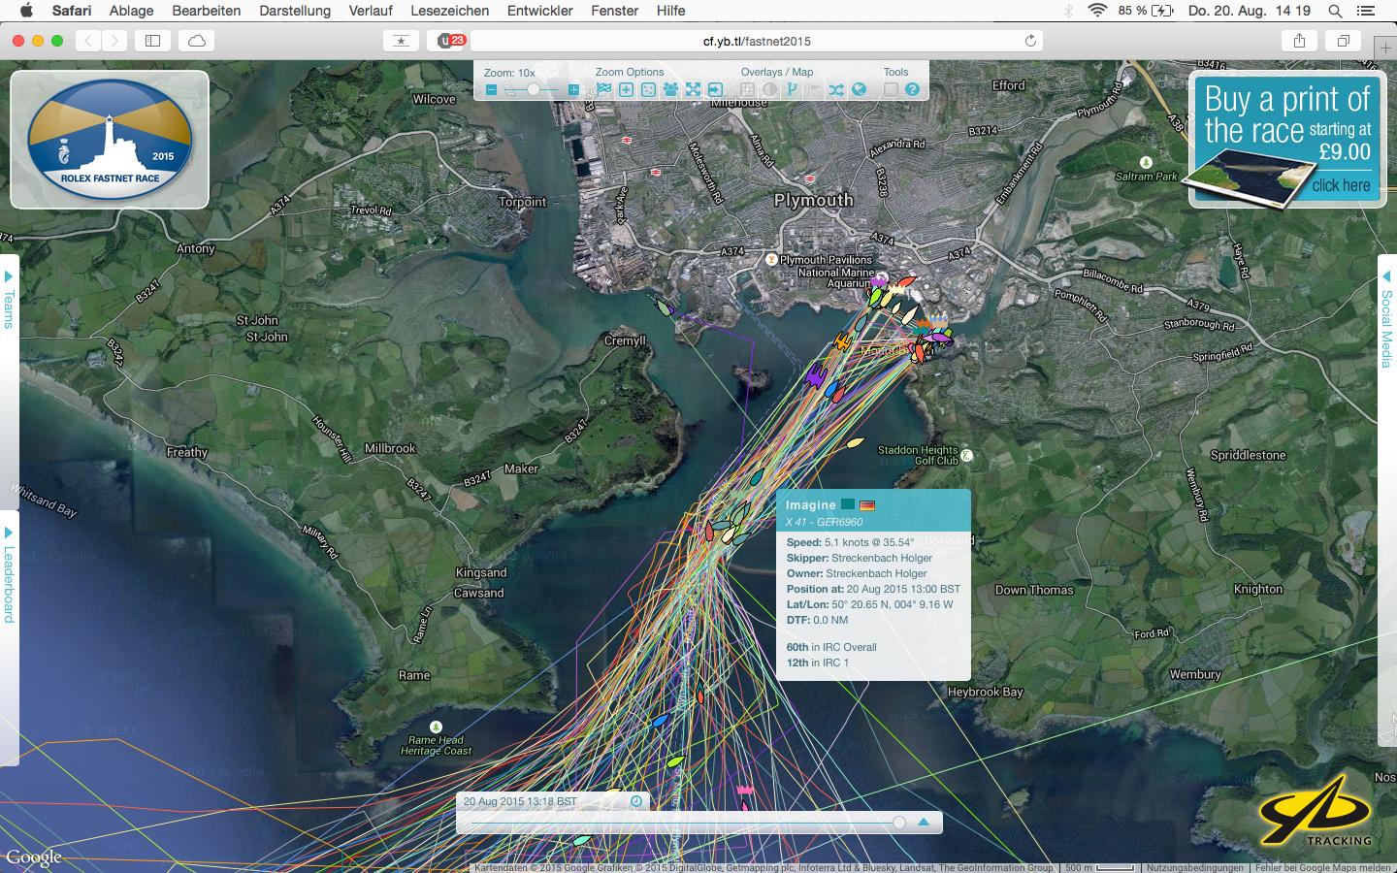
Task: Open the Darstellung menu
Action: coord(295,11)
